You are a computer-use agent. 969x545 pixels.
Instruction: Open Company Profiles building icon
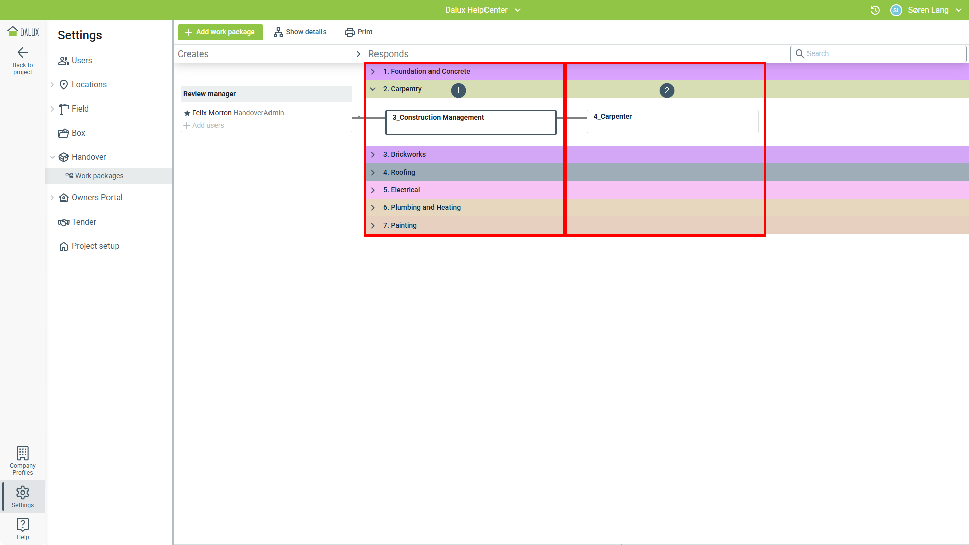pyautogui.click(x=23, y=453)
